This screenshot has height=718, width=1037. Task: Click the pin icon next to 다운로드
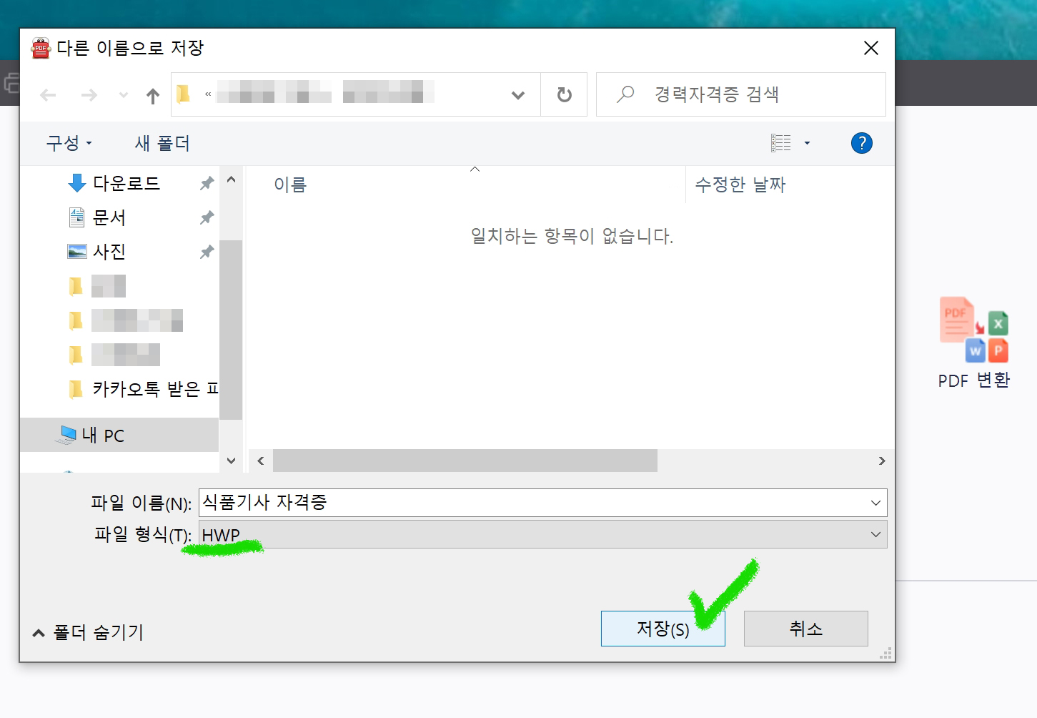[207, 183]
